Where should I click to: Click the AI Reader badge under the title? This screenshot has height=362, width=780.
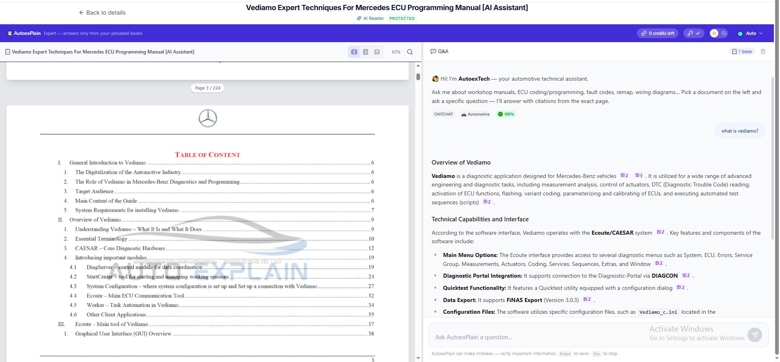pos(370,18)
